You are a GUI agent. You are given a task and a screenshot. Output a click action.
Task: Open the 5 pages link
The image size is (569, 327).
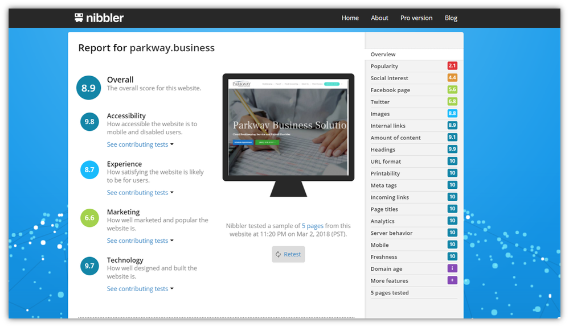click(x=313, y=226)
